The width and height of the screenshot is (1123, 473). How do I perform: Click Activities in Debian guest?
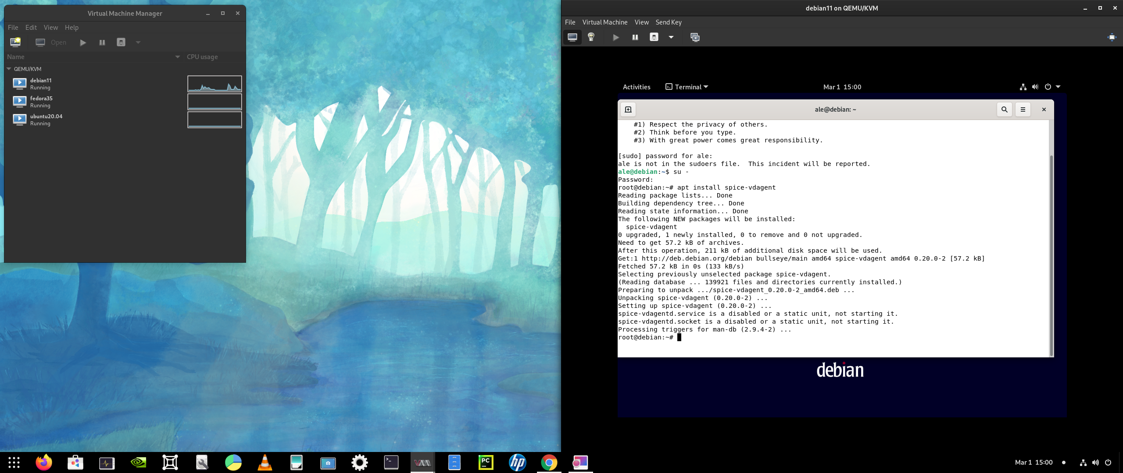pos(637,87)
